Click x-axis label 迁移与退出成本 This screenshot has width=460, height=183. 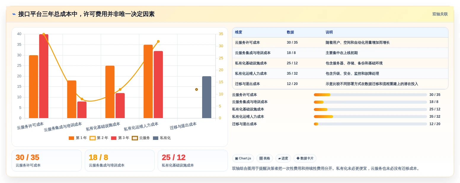point(183,126)
